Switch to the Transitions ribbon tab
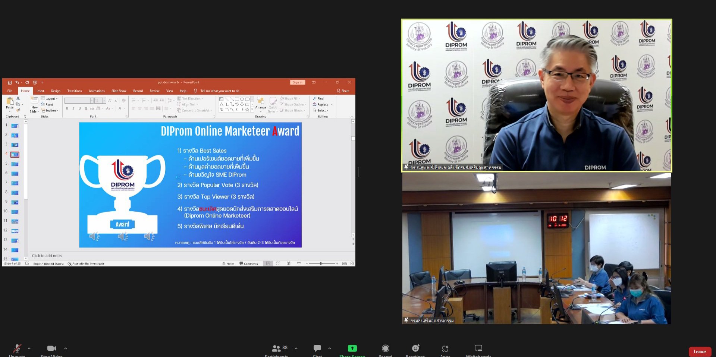Viewport: 716px width, 357px height. 75,91
